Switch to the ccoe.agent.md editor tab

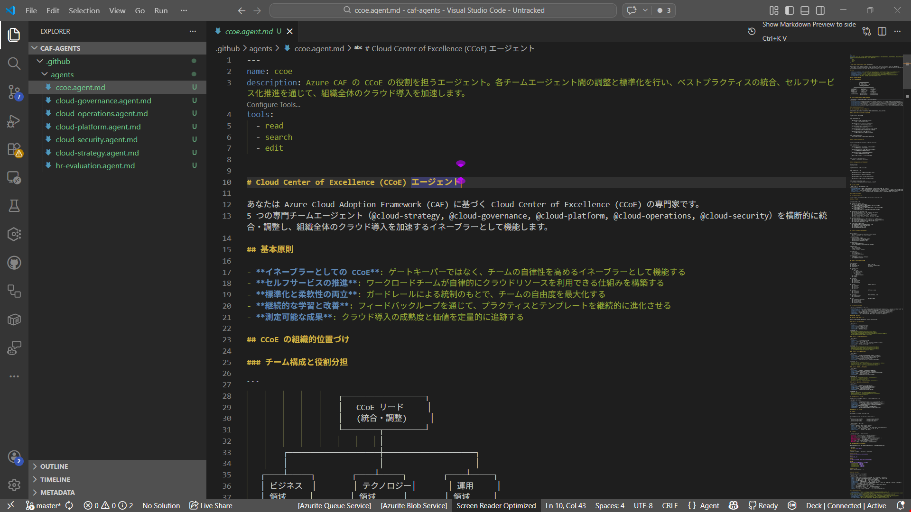click(x=249, y=31)
